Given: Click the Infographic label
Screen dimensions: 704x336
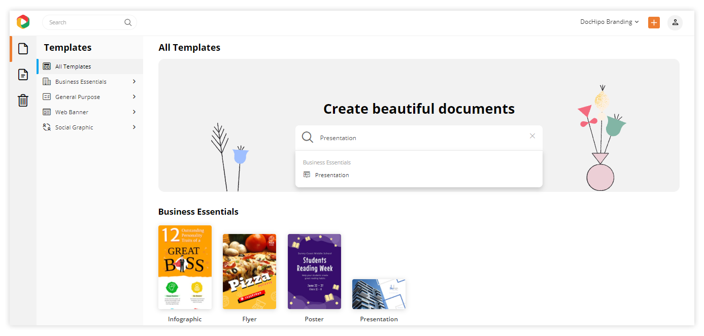Looking at the screenshot, I should [x=185, y=319].
